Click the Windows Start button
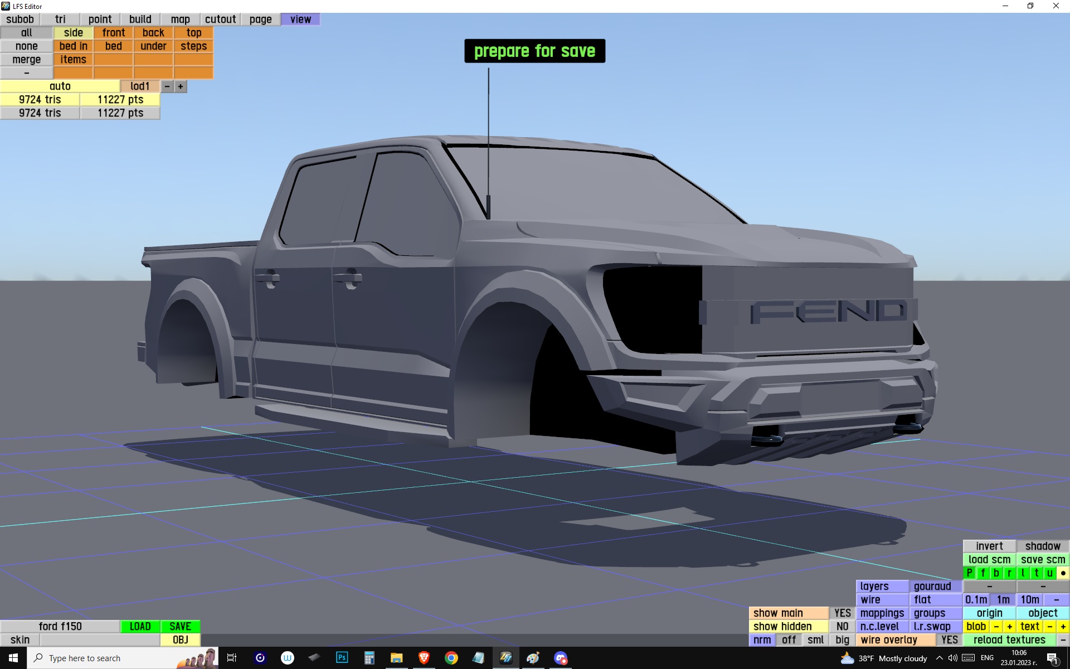The height and width of the screenshot is (669, 1070). [x=13, y=658]
